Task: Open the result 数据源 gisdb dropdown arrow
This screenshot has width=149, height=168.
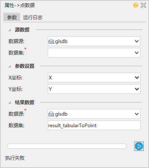Action: pos(137,114)
